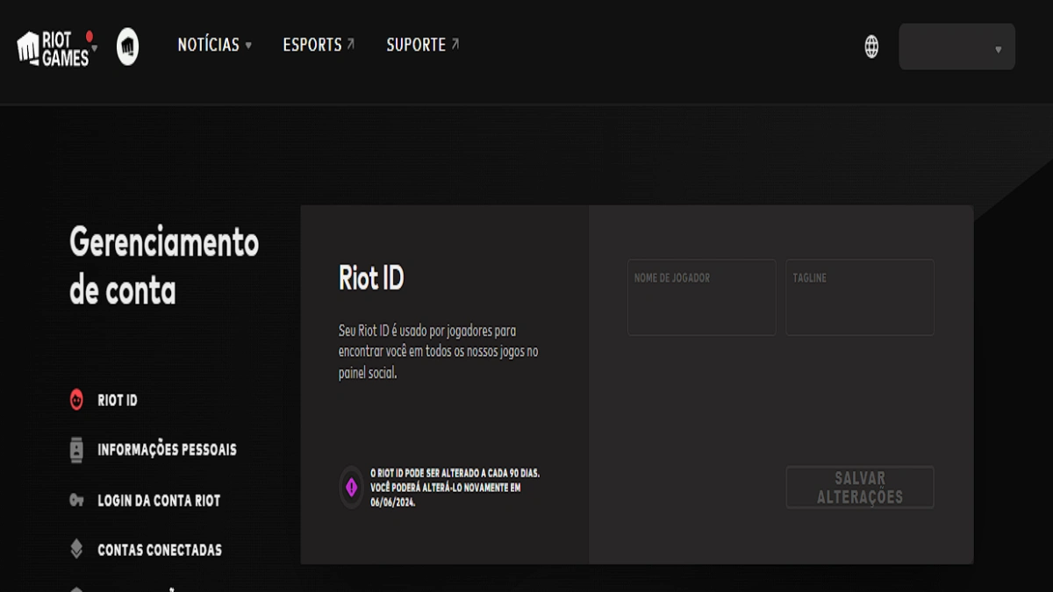1053x592 pixels.
Task: Expand the account dropdown in header
Action: coord(956,46)
